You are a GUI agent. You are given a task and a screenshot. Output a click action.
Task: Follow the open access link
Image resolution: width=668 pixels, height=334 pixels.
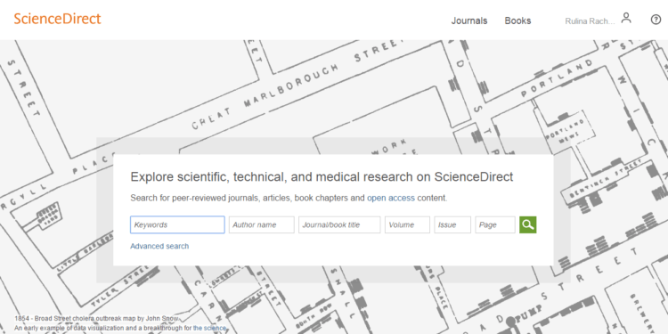391,198
